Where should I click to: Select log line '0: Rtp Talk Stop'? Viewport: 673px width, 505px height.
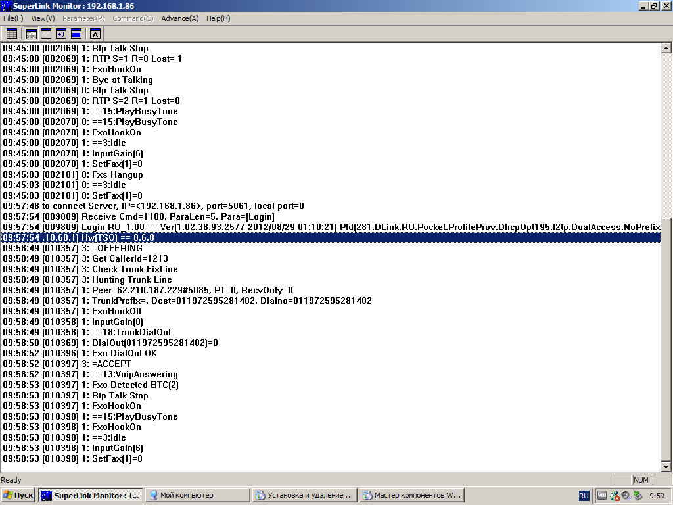tap(331, 90)
